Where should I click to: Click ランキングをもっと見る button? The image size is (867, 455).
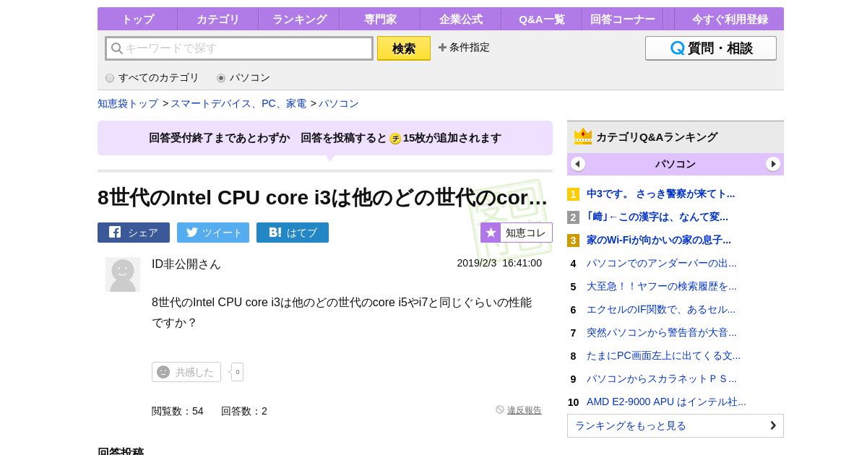click(x=676, y=425)
